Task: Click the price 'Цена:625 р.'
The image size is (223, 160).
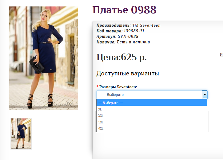Action: point(121,57)
